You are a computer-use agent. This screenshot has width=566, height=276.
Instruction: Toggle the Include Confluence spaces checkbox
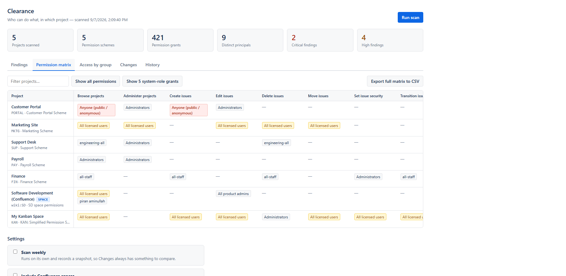15,275
